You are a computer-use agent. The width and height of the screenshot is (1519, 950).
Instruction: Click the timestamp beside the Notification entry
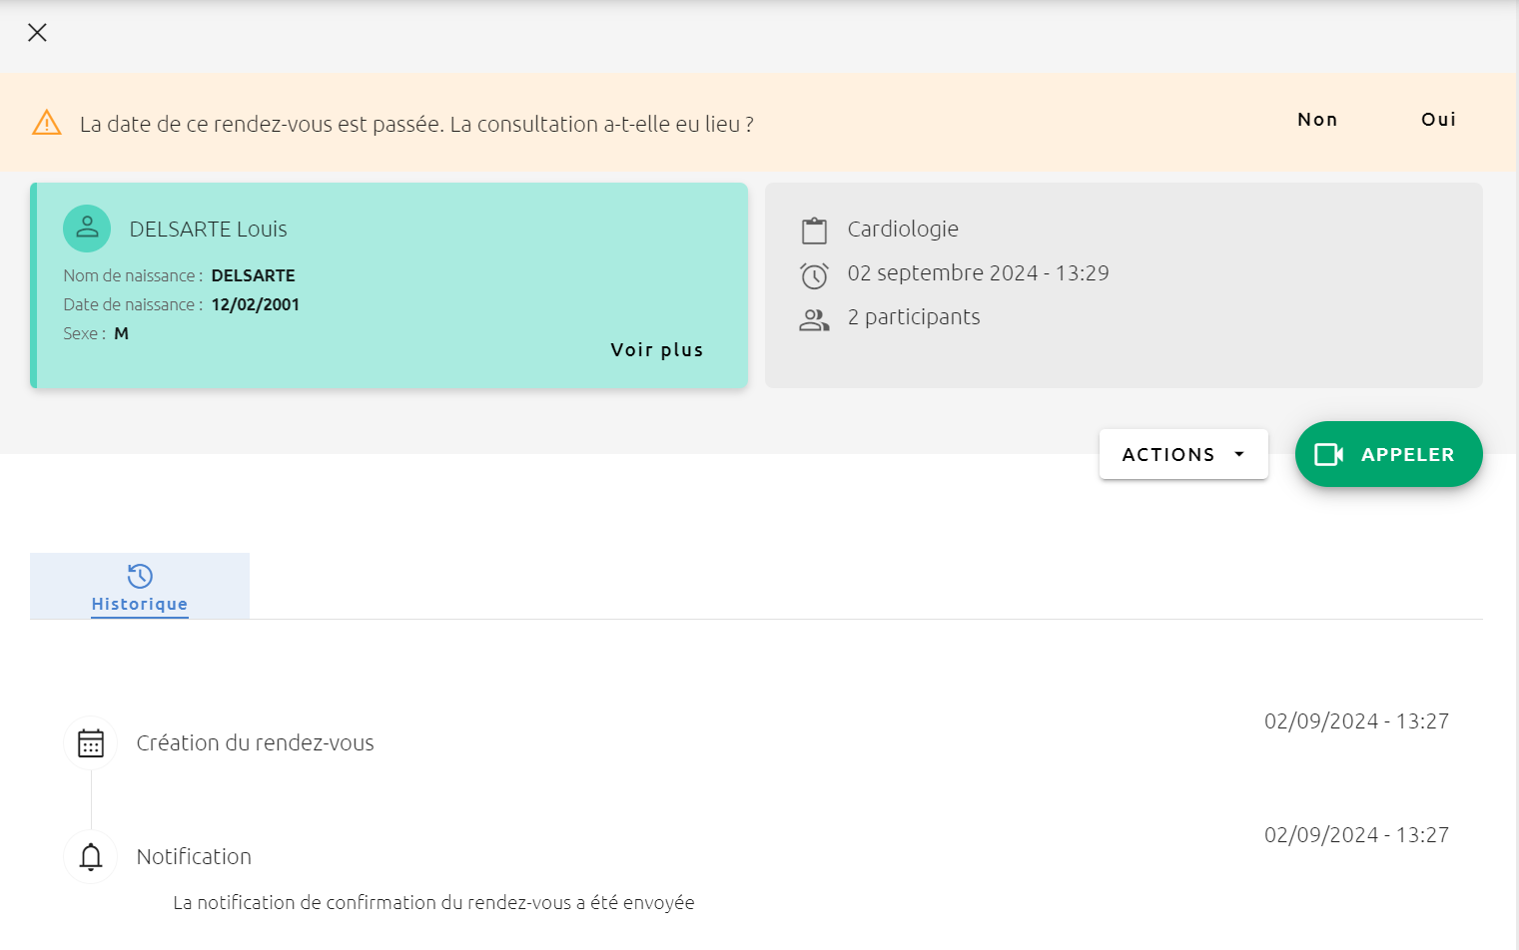(x=1356, y=835)
